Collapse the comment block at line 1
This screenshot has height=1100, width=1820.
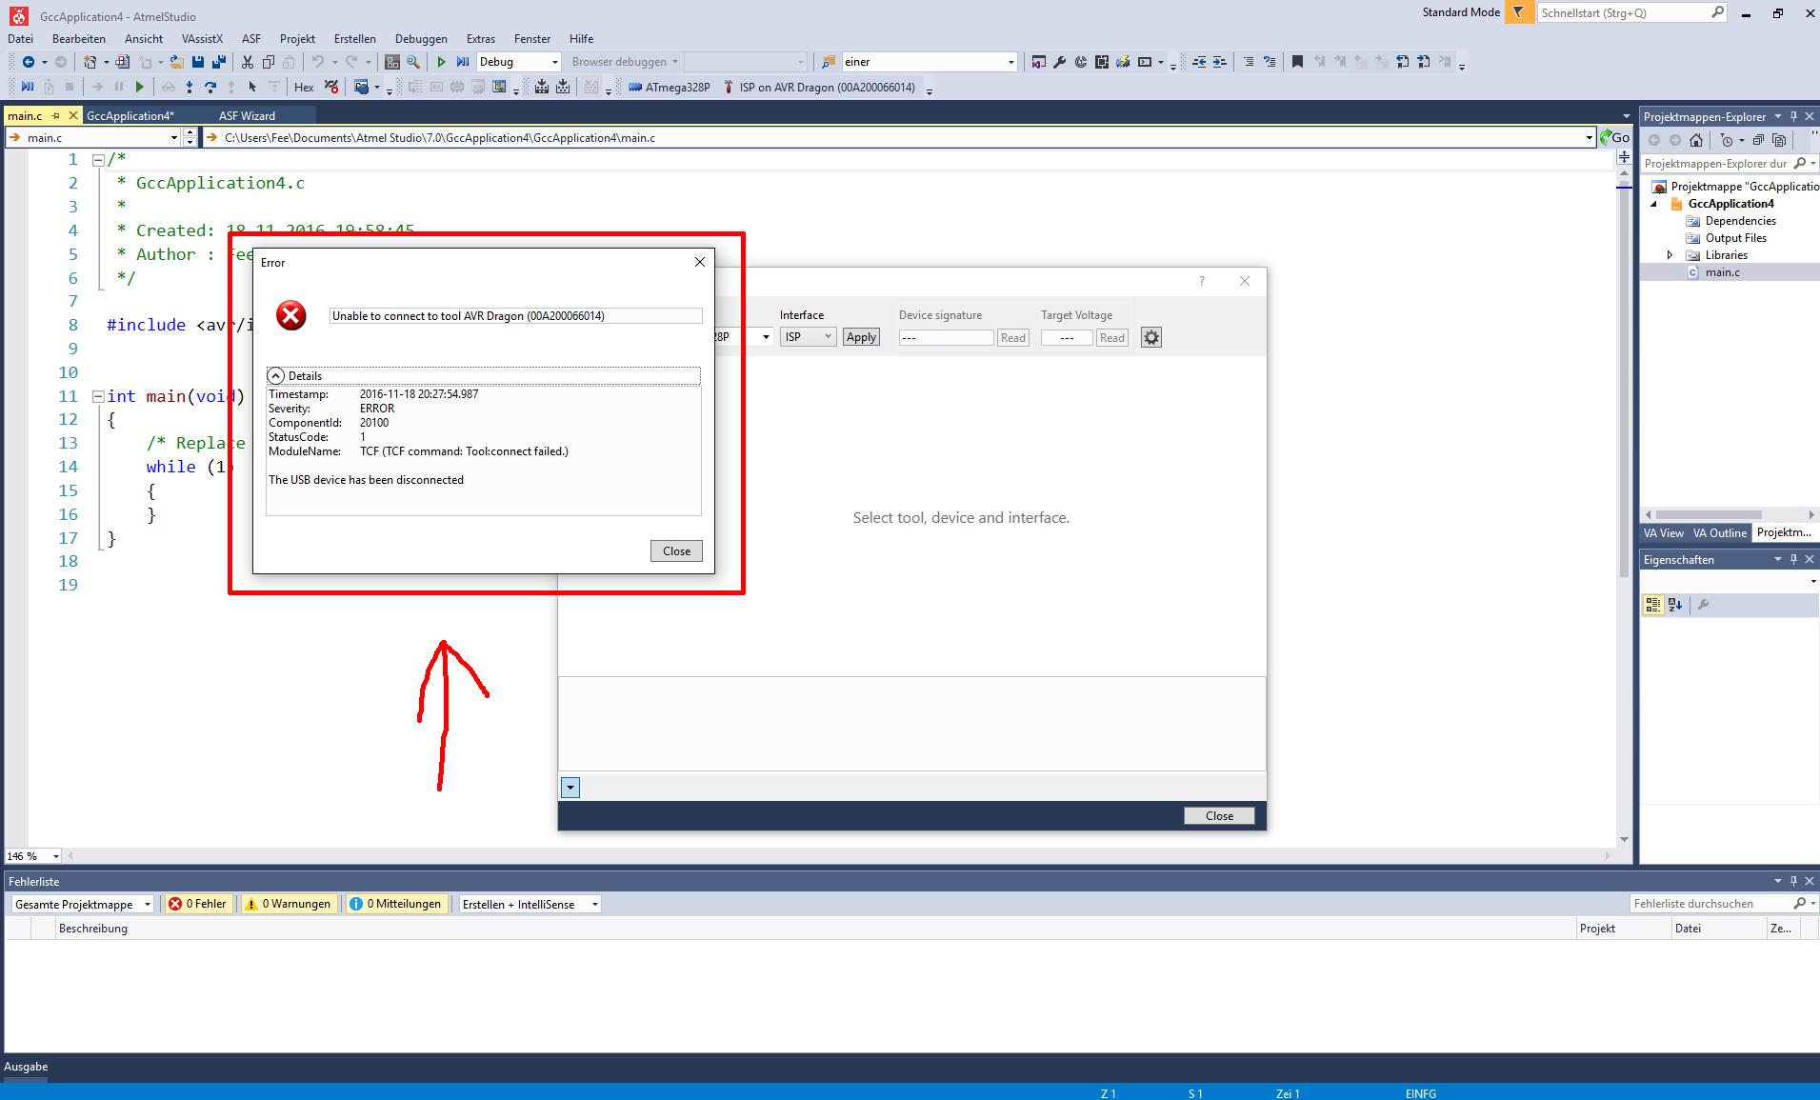[97, 160]
